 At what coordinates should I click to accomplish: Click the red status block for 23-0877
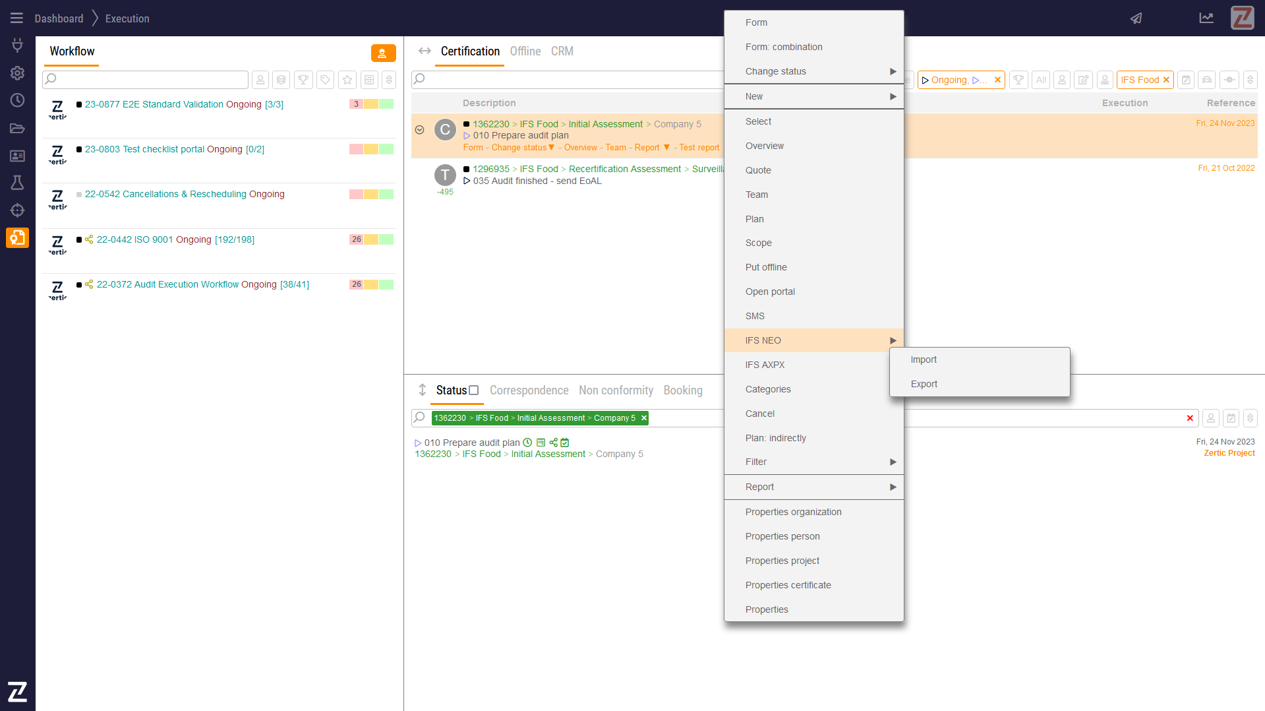[356, 104]
